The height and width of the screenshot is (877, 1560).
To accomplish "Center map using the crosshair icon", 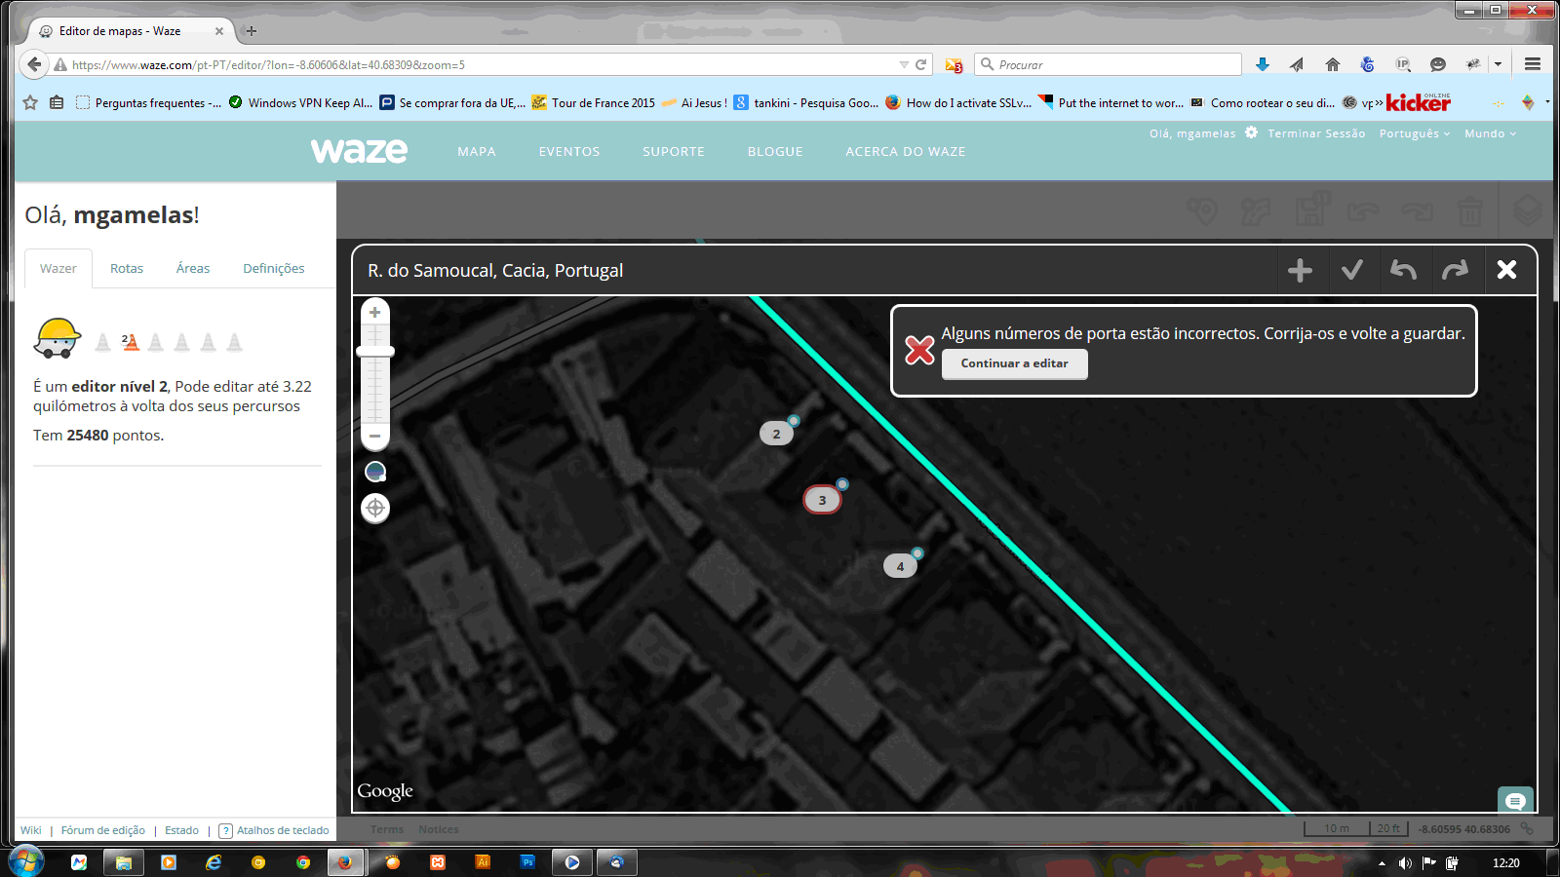I will [375, 508].
